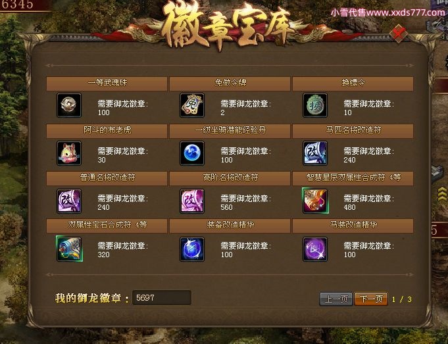
Task: Click the 一等武魂珠 pearl icon
Action: 69,105
